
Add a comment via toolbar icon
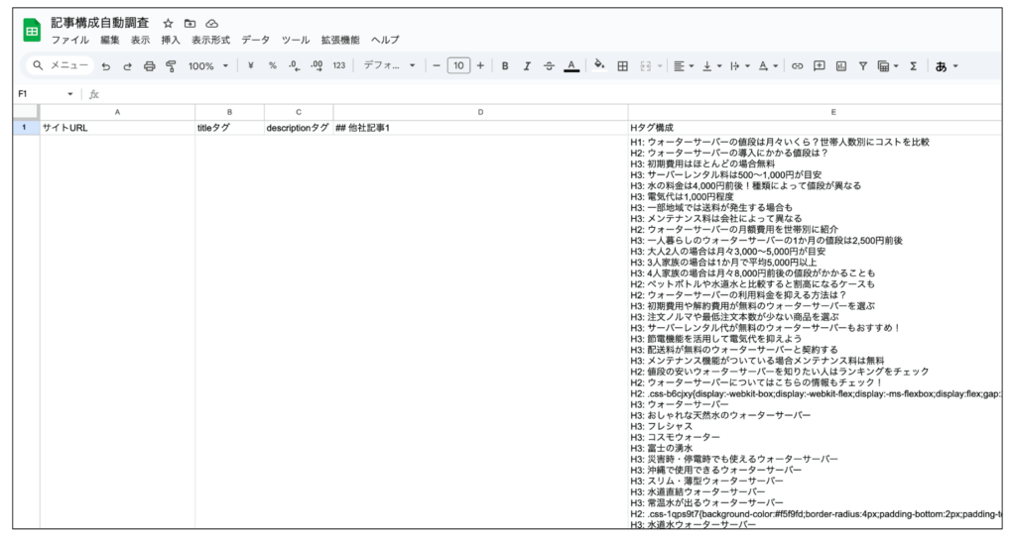click(819, 66)
